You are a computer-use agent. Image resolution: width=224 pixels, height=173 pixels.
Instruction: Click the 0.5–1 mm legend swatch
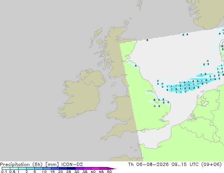(14, 168)
